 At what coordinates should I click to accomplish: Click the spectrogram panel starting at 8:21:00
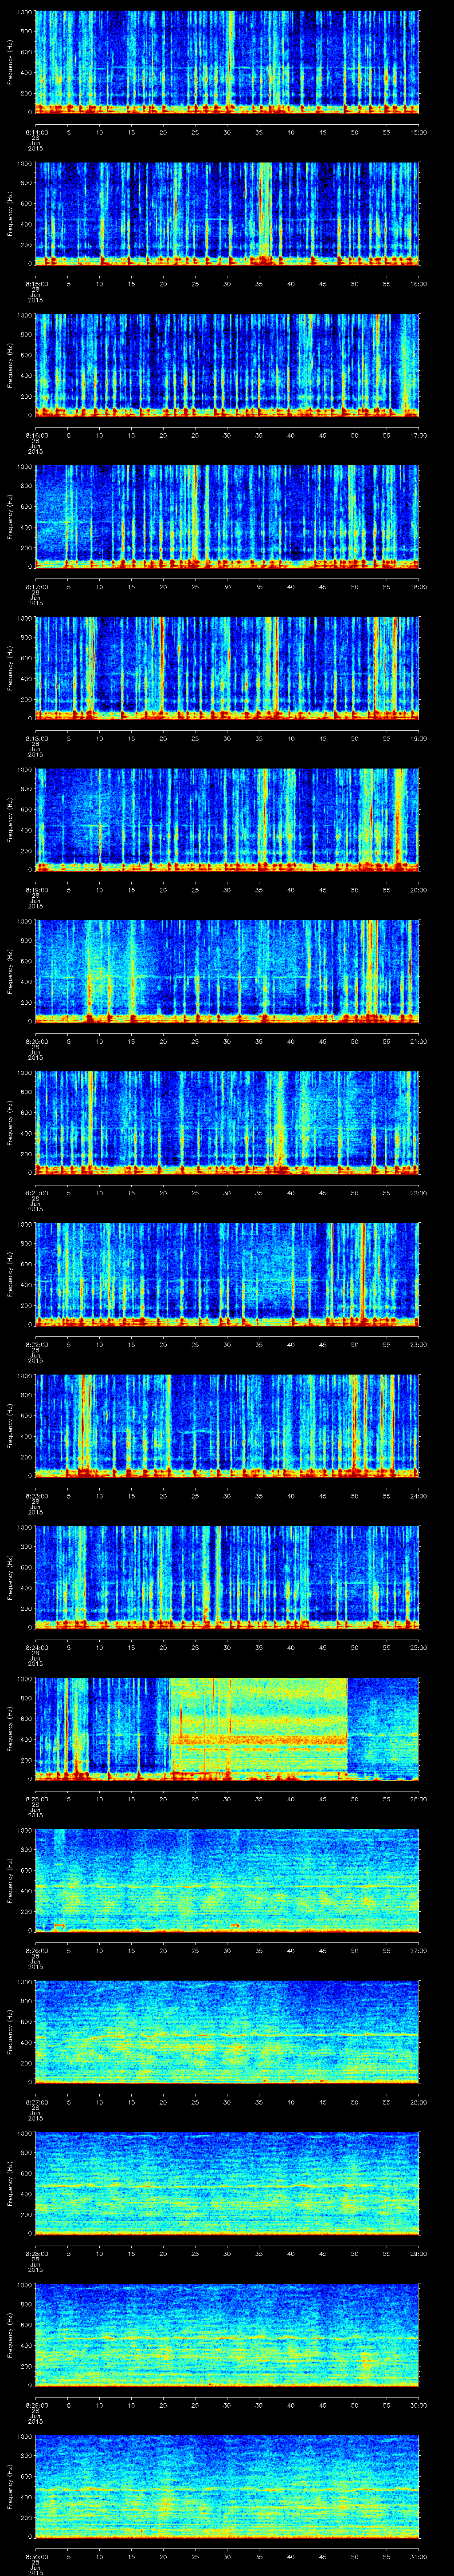227,1122
